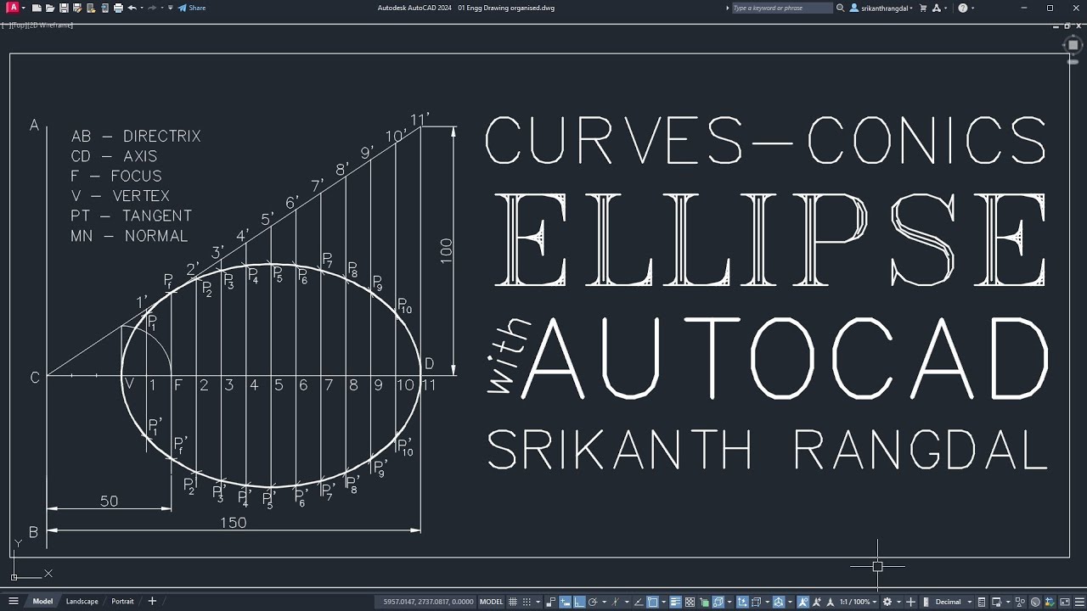Open the Top view controls menu
Screen dimensions: 1087x611
point(20,25)
